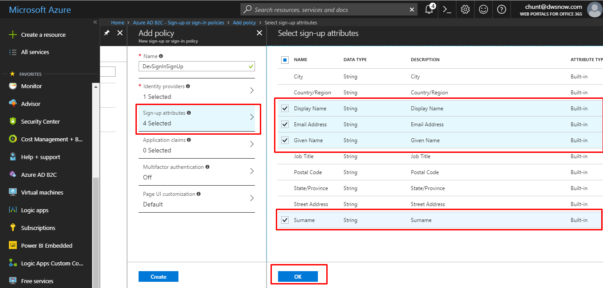
Task: Click the Virtual machines icon
Action: coord(13,192)
